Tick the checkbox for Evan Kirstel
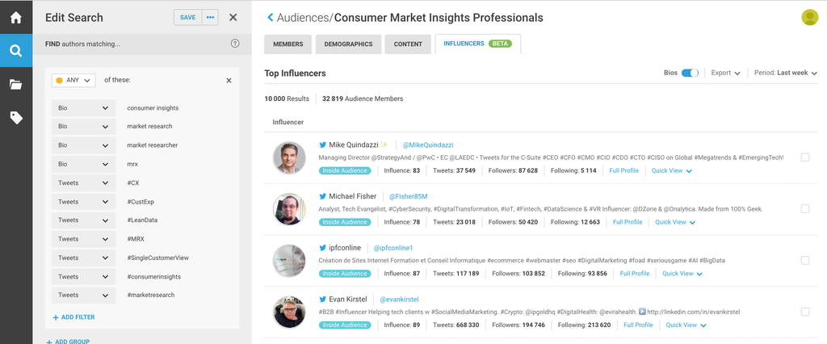 [804, 312]
